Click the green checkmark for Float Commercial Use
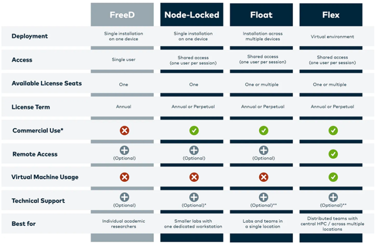 [263, 130]
